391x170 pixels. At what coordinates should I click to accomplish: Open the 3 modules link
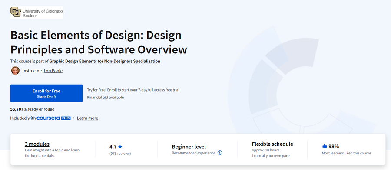[37, 144]
